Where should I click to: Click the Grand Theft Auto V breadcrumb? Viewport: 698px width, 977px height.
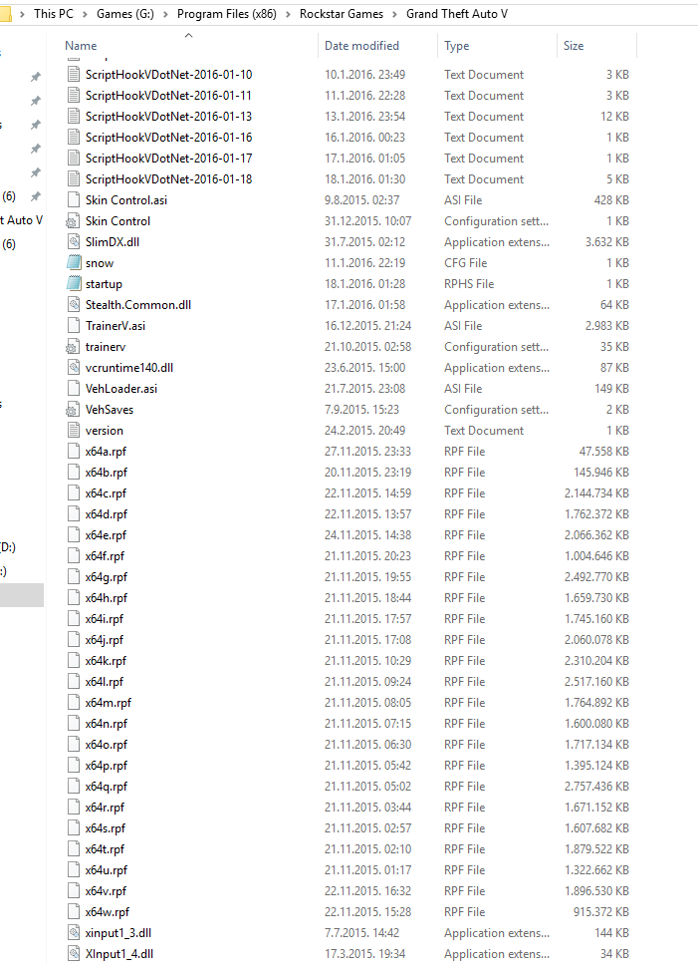pyautogui.click(x=457, y=14)
